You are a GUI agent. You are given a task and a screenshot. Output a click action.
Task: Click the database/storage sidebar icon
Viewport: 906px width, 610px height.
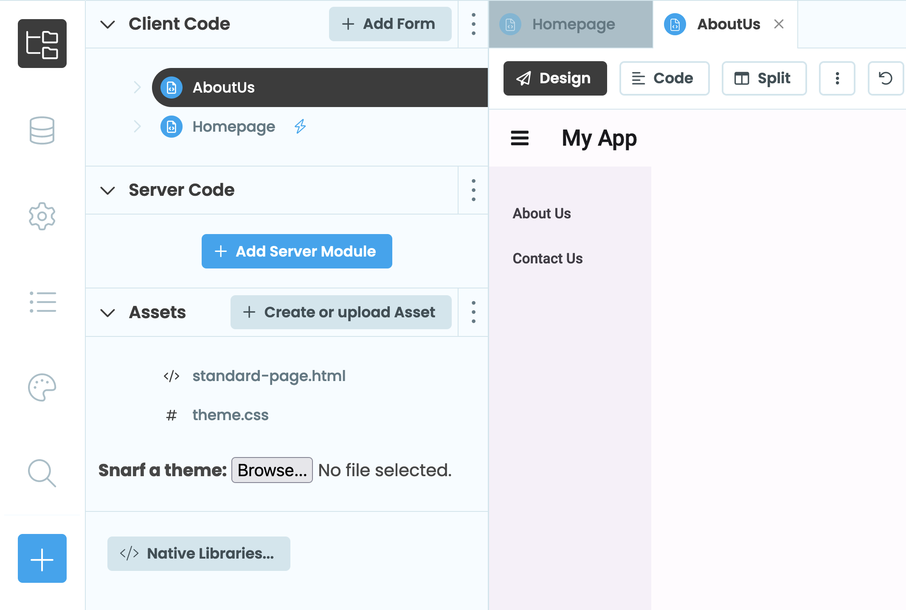(x=42, y=130)
